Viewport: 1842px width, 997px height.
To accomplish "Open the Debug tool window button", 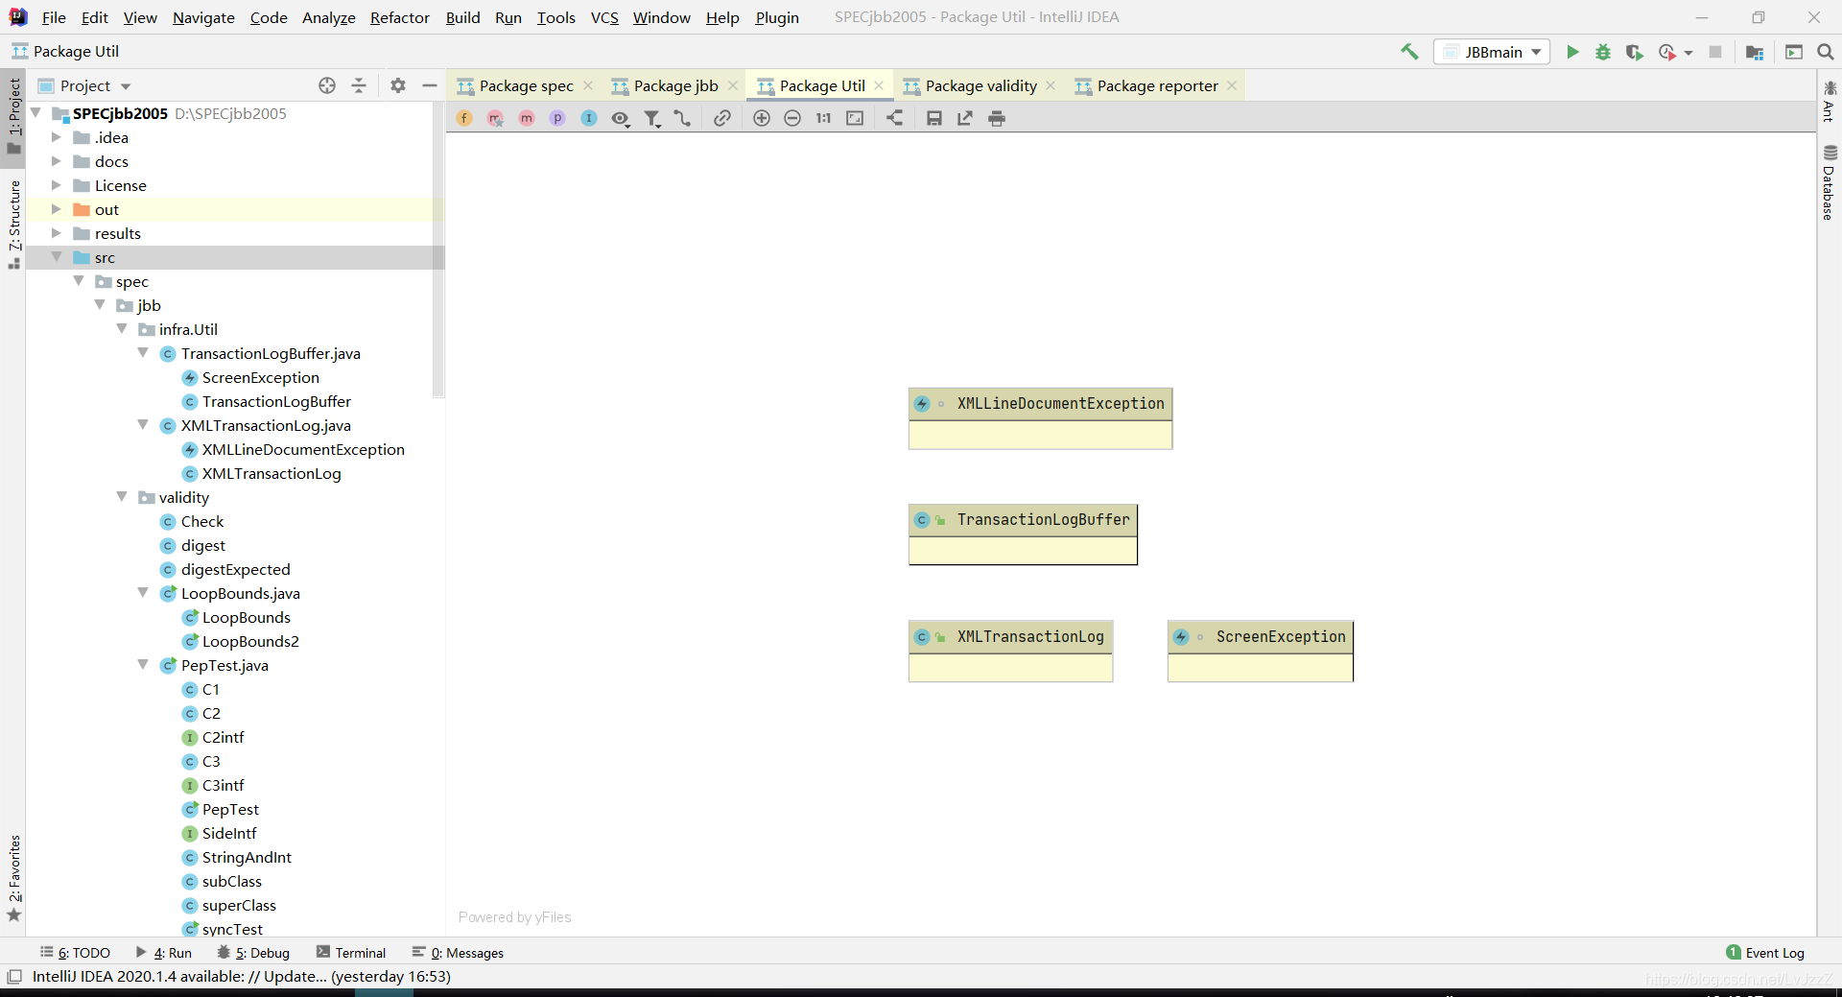I will point(253,953).
